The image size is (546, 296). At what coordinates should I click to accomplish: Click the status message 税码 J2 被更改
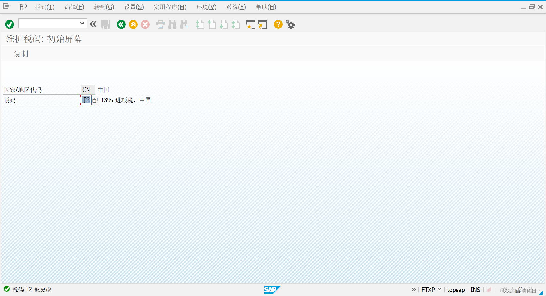(31, 289)
